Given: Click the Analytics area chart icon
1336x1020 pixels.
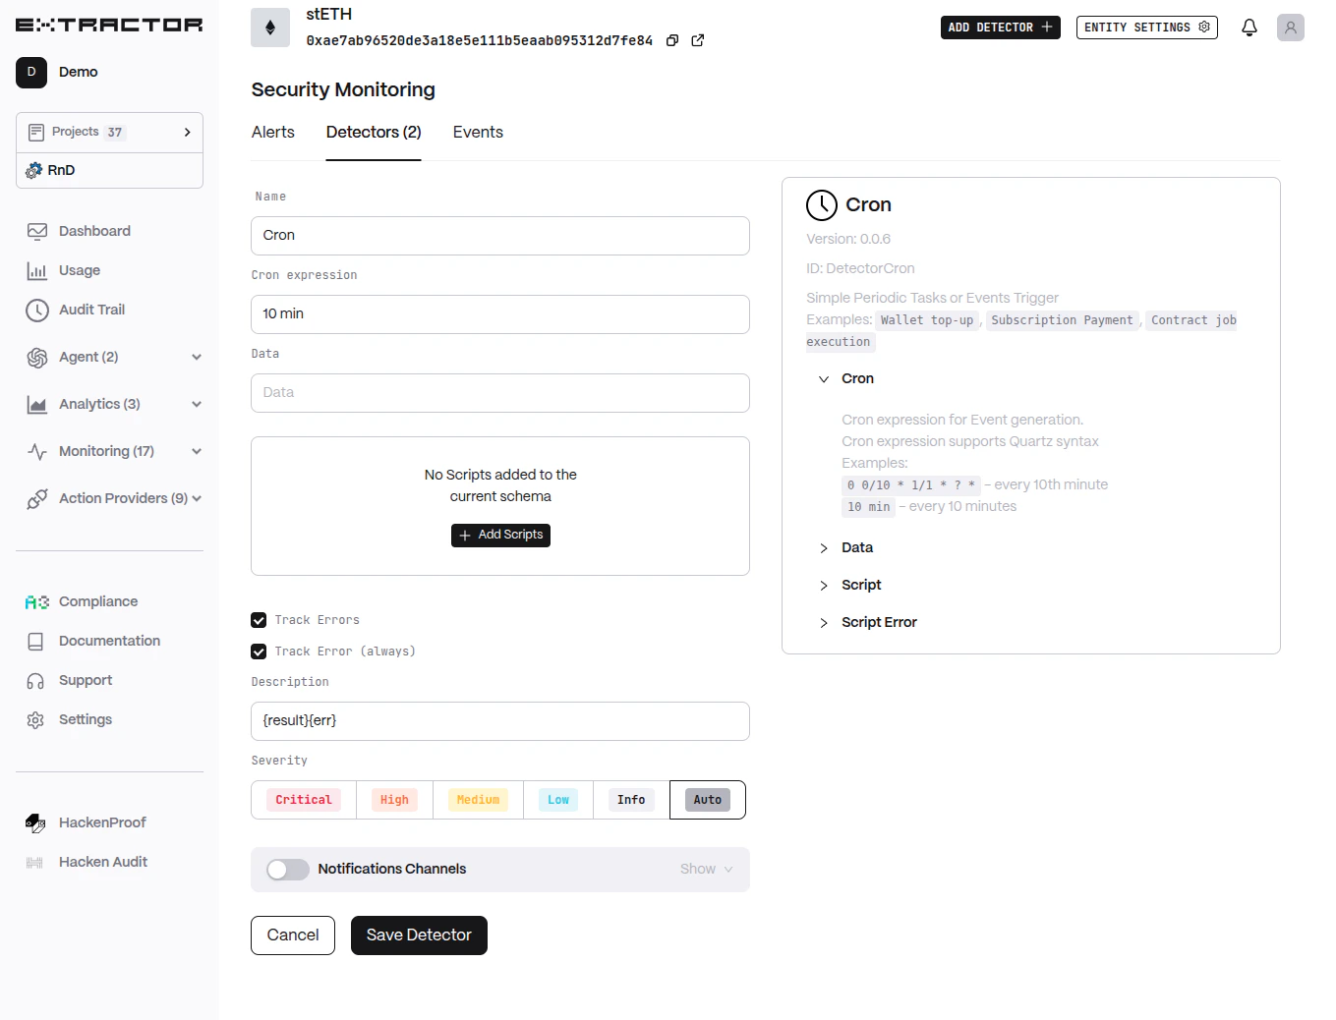Looking at the screenshot, I should click(37, 405).
